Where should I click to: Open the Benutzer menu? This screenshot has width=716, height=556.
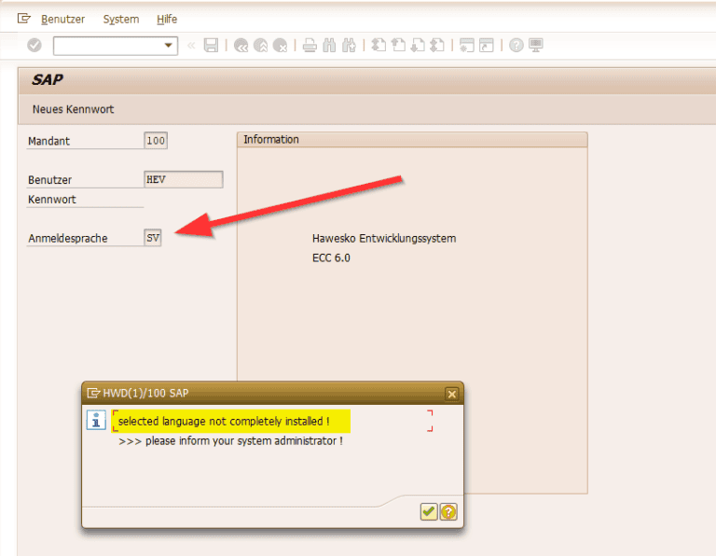click(62, 19)
